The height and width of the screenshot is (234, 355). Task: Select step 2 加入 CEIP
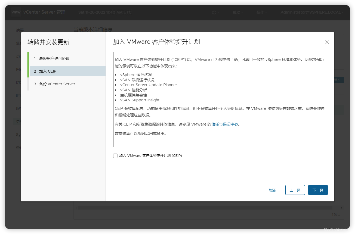click(x=67, y=71)
